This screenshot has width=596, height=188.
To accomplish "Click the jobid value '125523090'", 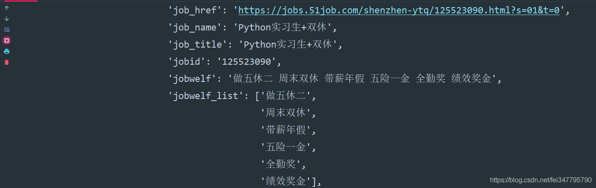I will (x=246, y=62).
